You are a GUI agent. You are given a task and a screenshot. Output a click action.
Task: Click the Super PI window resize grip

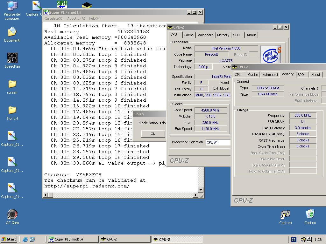[202, 195]
